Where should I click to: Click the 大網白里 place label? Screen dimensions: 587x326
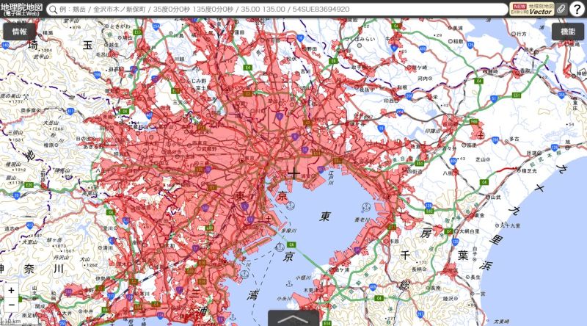click(x=470, y=231)
